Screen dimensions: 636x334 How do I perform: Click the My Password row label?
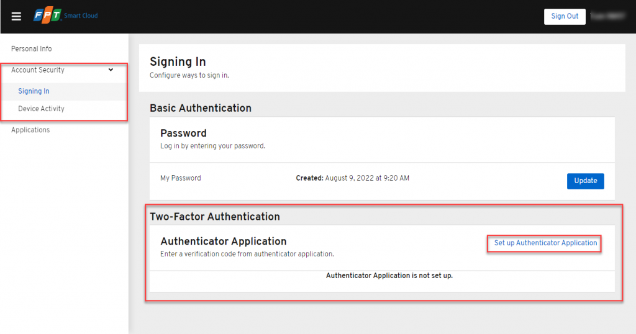click(181, 178)
